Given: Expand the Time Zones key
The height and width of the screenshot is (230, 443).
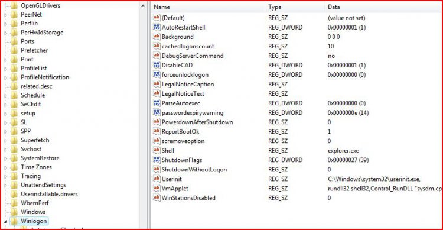Looking at the screenshot, I should pos(6,167).
